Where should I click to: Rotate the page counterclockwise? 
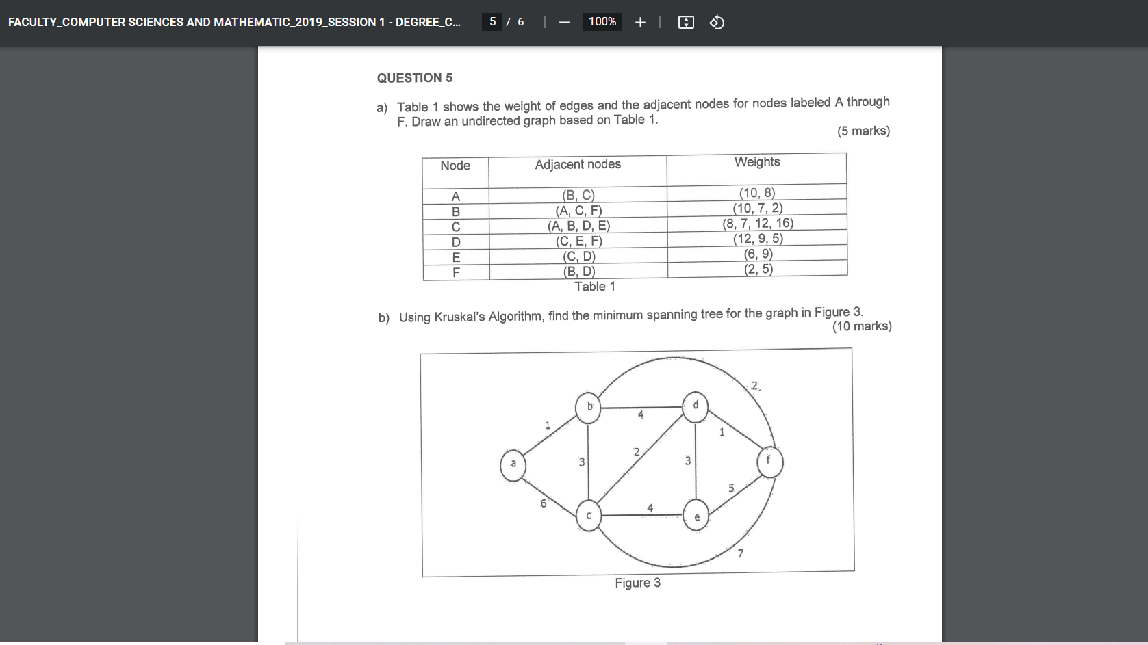click(x=716, y=21)
